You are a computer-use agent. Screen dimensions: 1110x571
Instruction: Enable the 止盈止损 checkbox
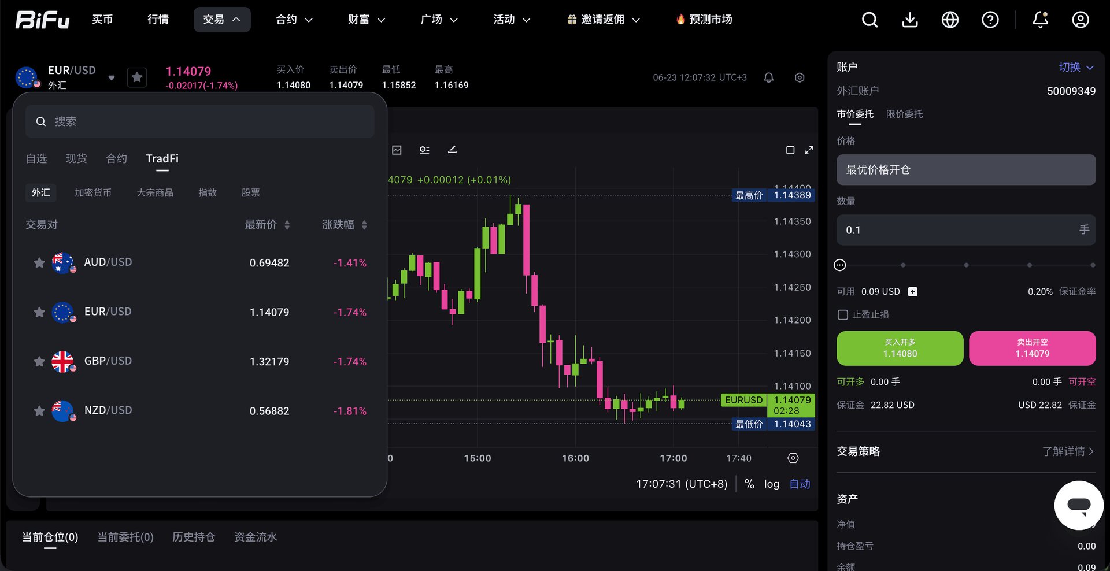click(843, 315)
